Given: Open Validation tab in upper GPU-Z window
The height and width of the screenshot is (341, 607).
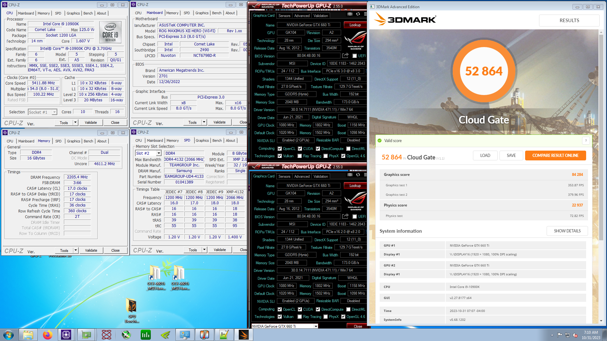Looking at the screenshot, I should [321, 16].
